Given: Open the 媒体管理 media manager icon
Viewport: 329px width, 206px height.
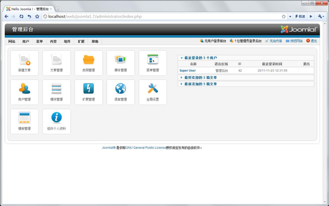Looking at the screenshot, I should point(121,63).
